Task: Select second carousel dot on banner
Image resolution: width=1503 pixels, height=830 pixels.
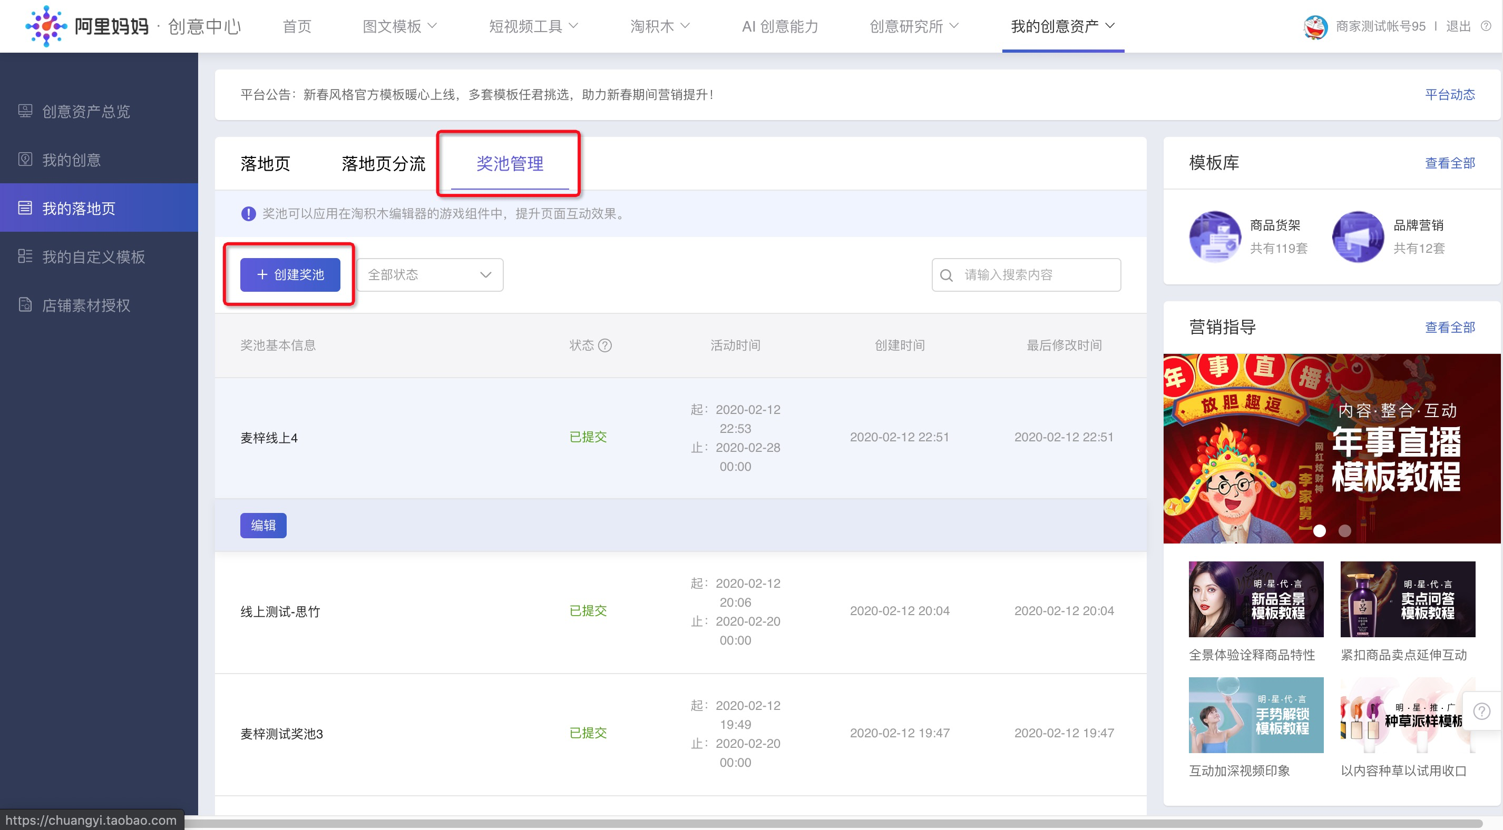Action: tap(1345, 530)
